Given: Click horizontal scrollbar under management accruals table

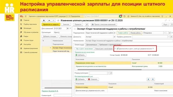Looking at the screenshot, I should [109, 70].
